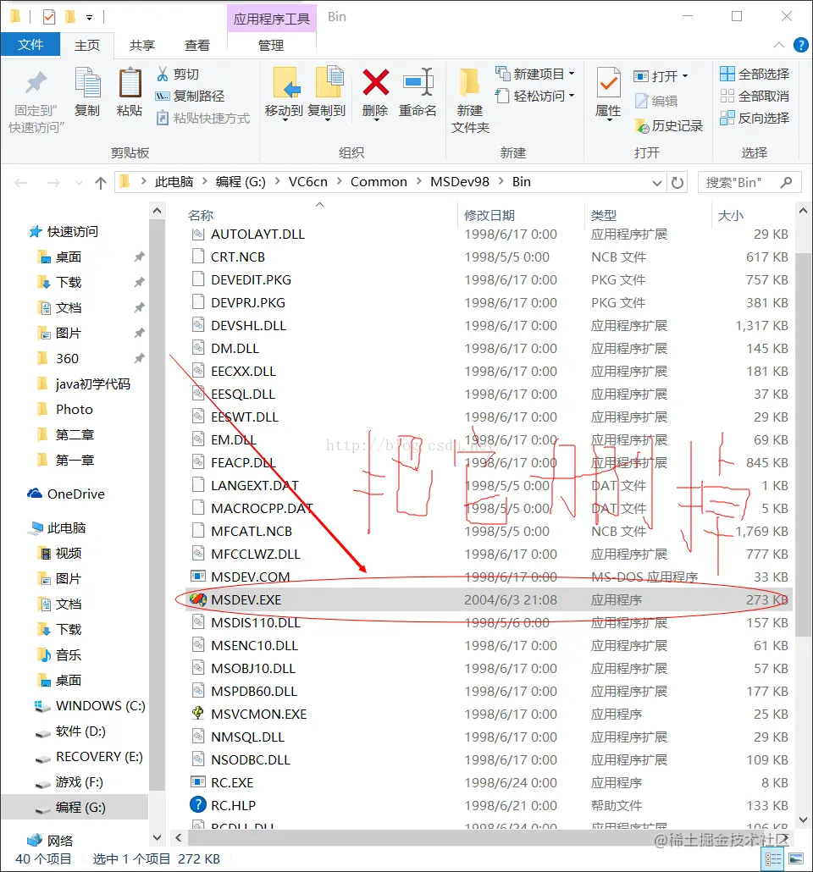Select the LANGEXT.DAT file

click(x=489, y=485)
